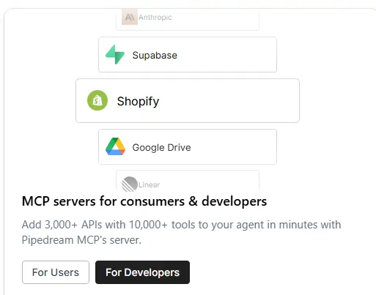Open the Shopify card
The height and width of the screenshot is (295, 376).
tap(188, 100)
